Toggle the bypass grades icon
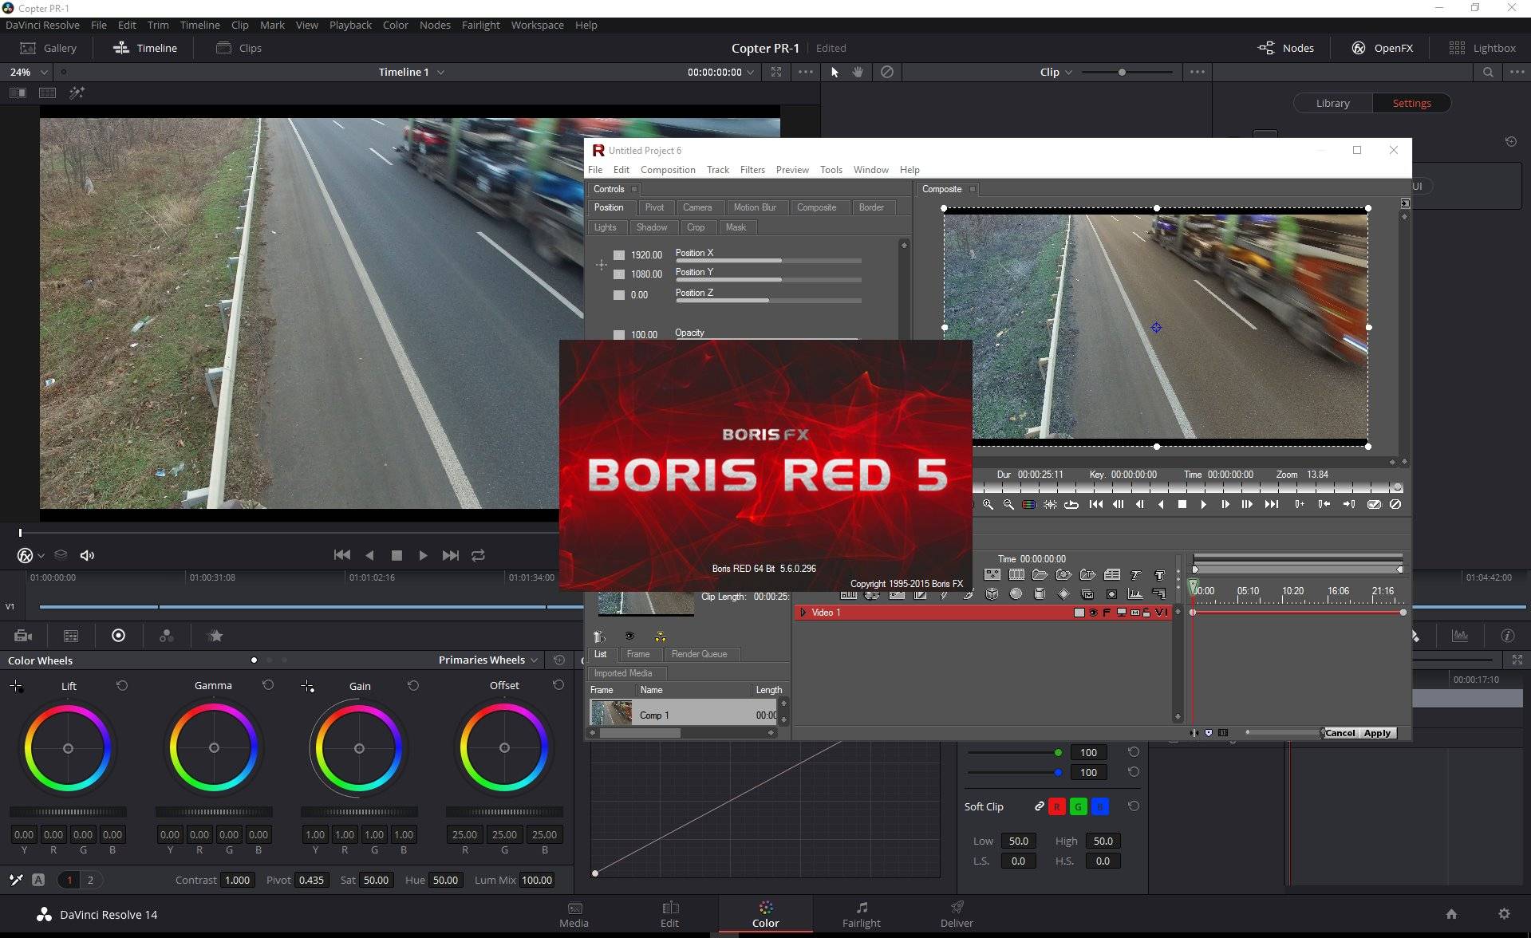1531x938 pixels. (886, 72)
